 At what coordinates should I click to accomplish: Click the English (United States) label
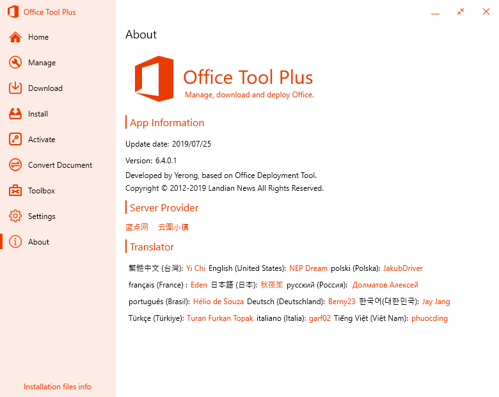click(x=248, y=268)
